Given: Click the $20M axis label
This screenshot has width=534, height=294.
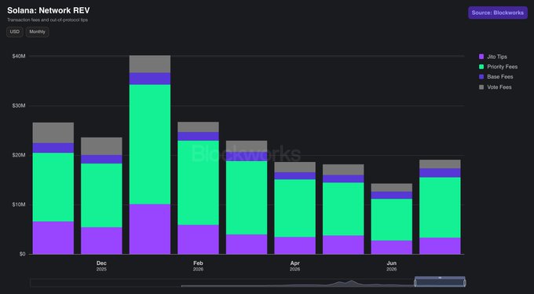Looking at the screenshot, I should click(x=19, y=155).
